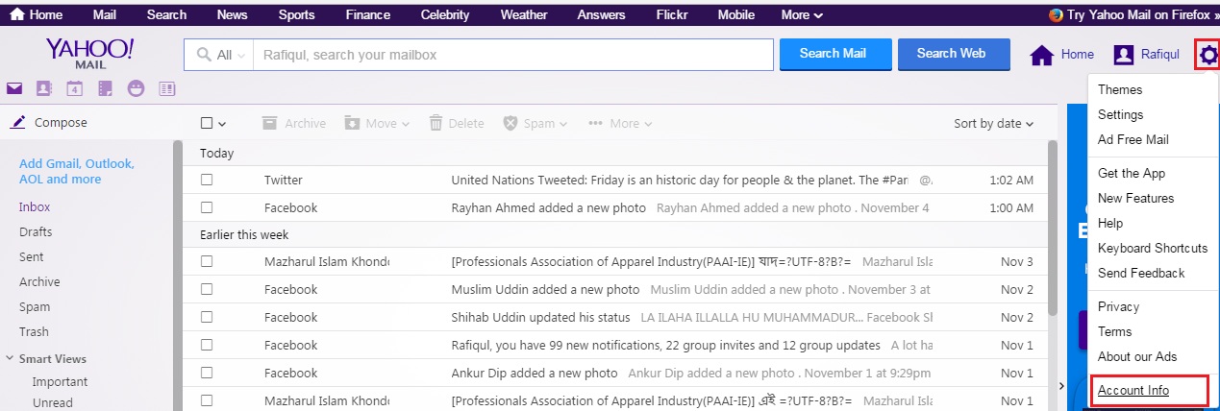Open Add Gmail, Outlook, AOL link
Image resolution: width=1220 pixels, height=411 pixels.
click(77, 171)
